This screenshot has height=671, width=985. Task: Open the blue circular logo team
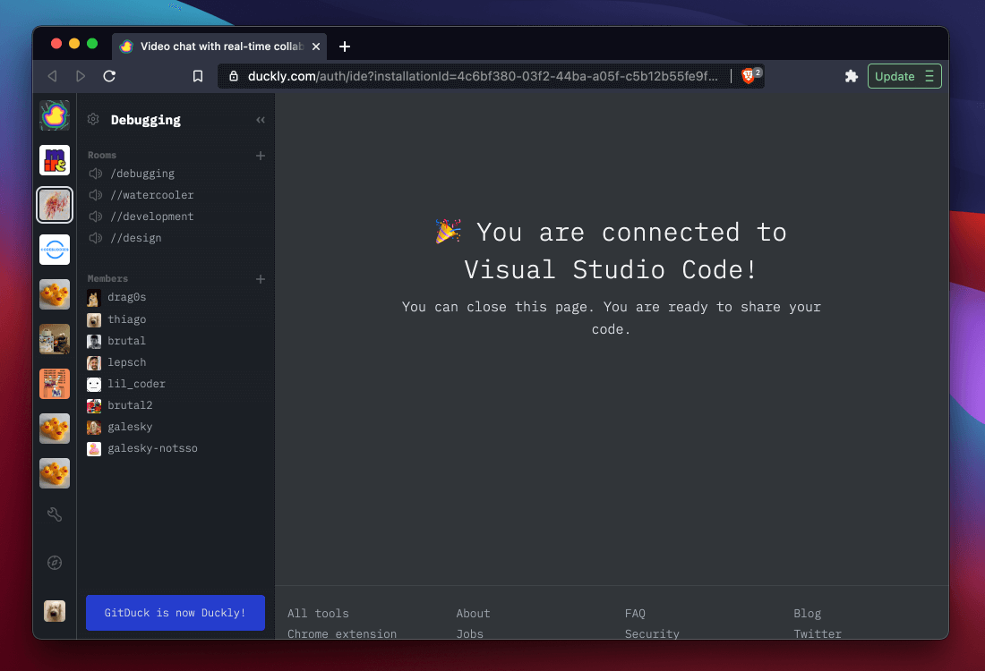55,250
